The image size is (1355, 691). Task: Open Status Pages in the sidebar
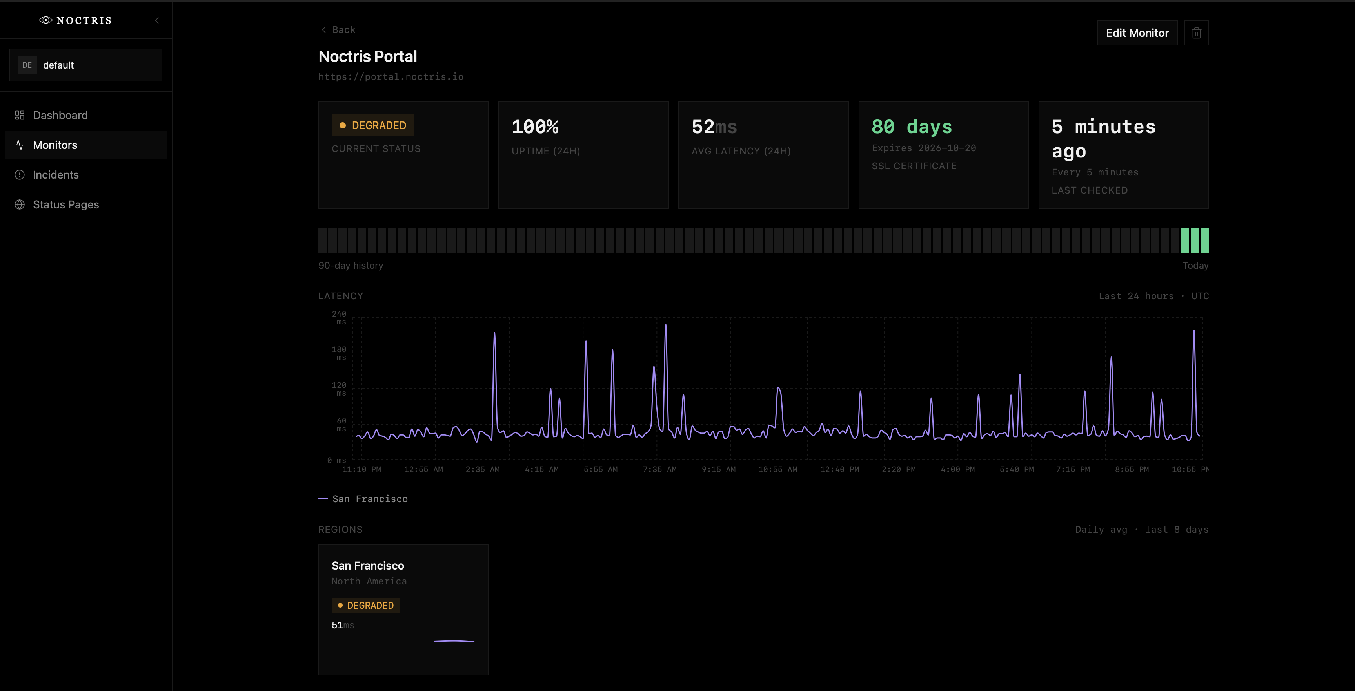(x=86, y=204)
